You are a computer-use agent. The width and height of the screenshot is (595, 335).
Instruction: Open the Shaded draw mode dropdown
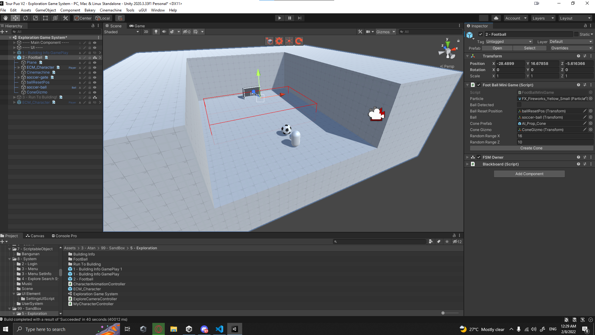[x=122, y=32]
